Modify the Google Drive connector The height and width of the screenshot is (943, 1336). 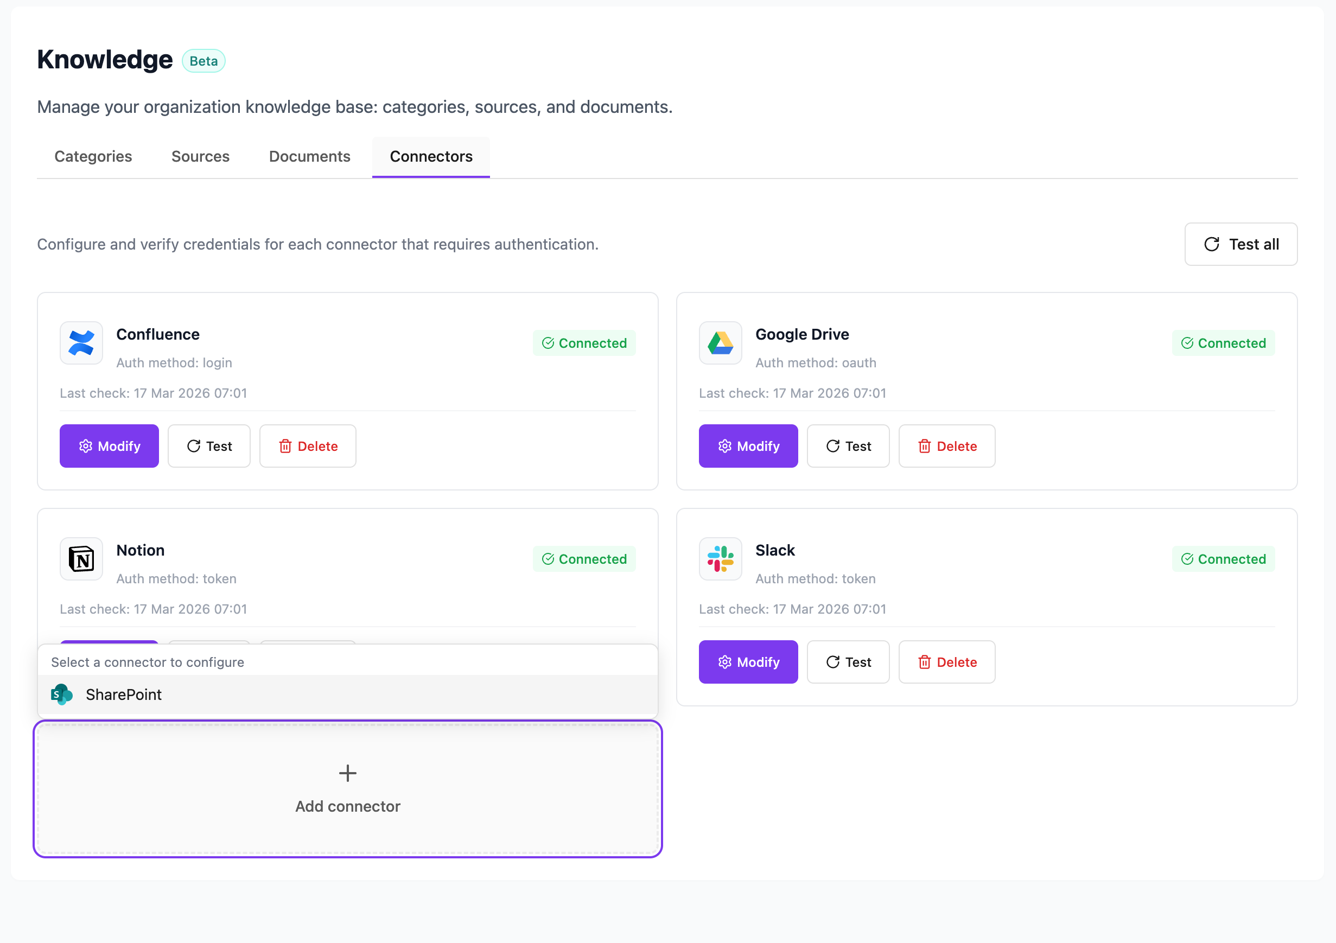[748, 446]
